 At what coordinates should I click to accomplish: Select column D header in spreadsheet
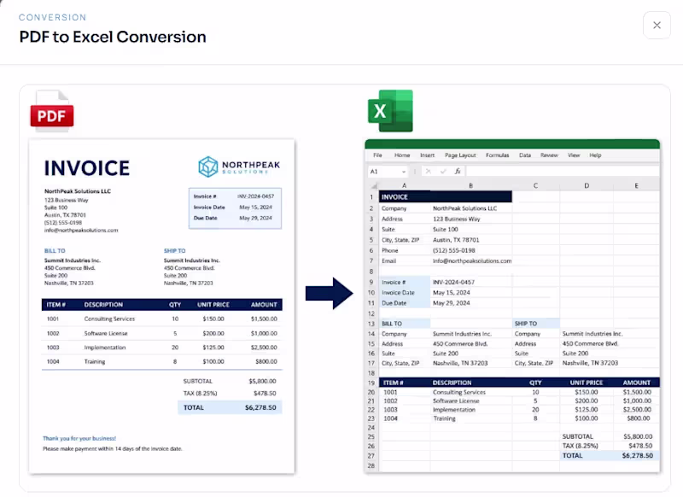tap(587, 185)
